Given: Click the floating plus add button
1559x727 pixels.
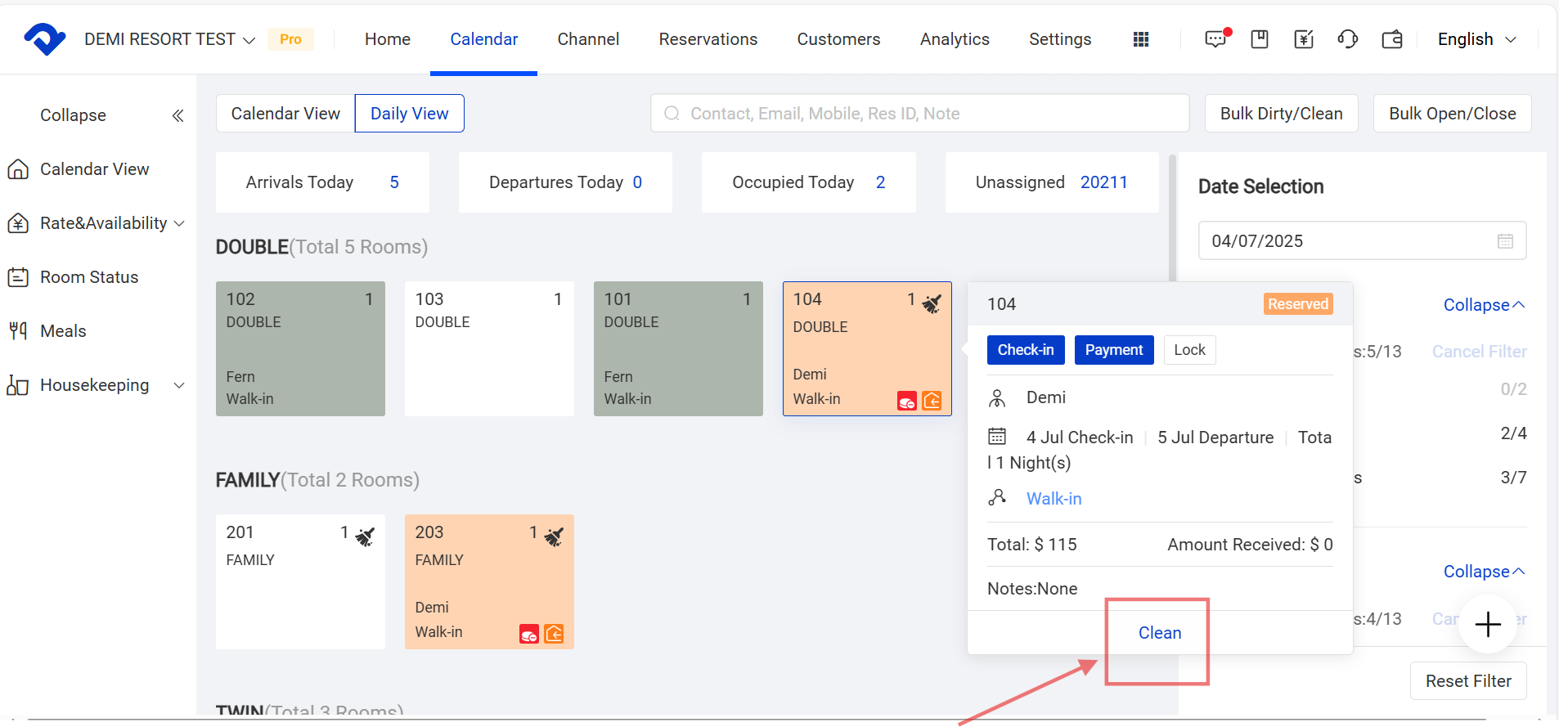Looking at the screenshot, I should click(1488, 625).
